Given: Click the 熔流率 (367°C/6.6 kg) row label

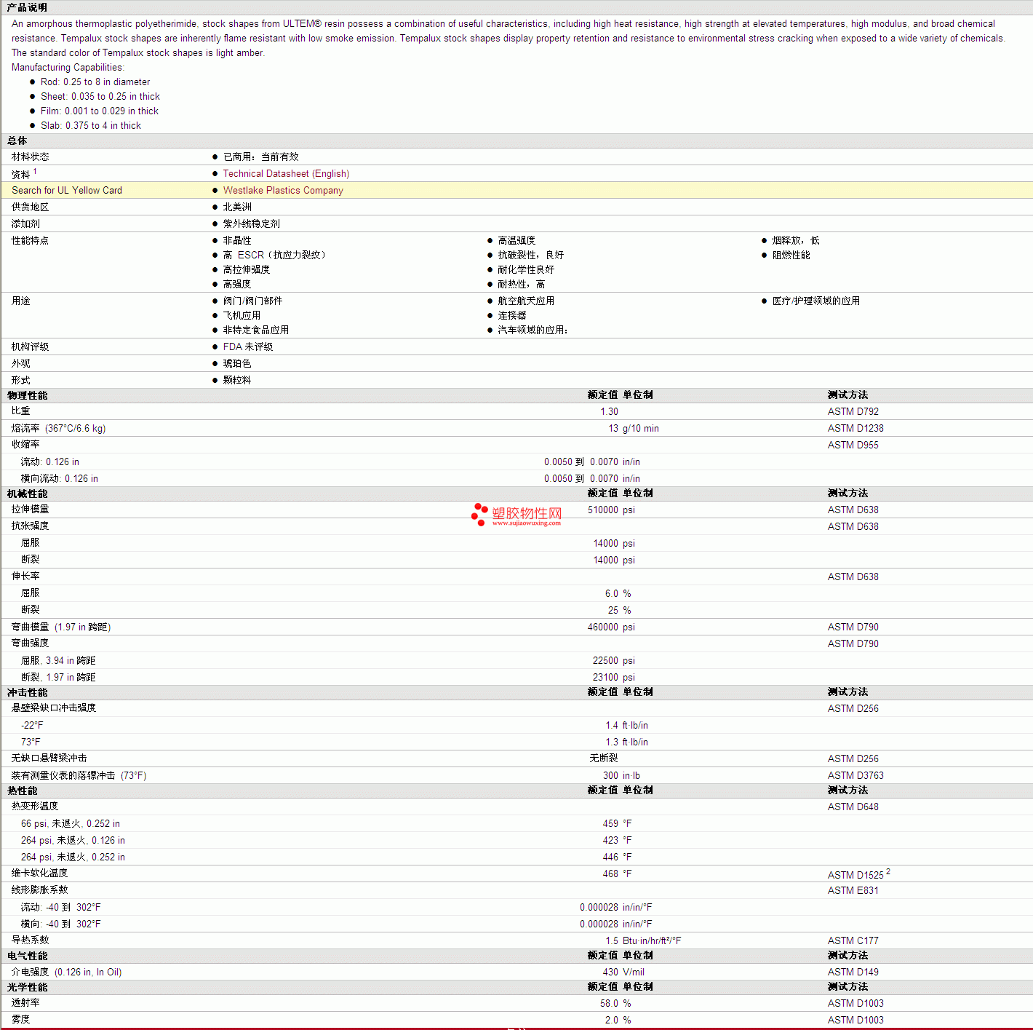Looking at the screenshot, I should click(x=58, y=428).
